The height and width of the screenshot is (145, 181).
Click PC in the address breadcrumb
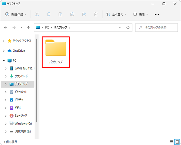click(x=47, y=27)
